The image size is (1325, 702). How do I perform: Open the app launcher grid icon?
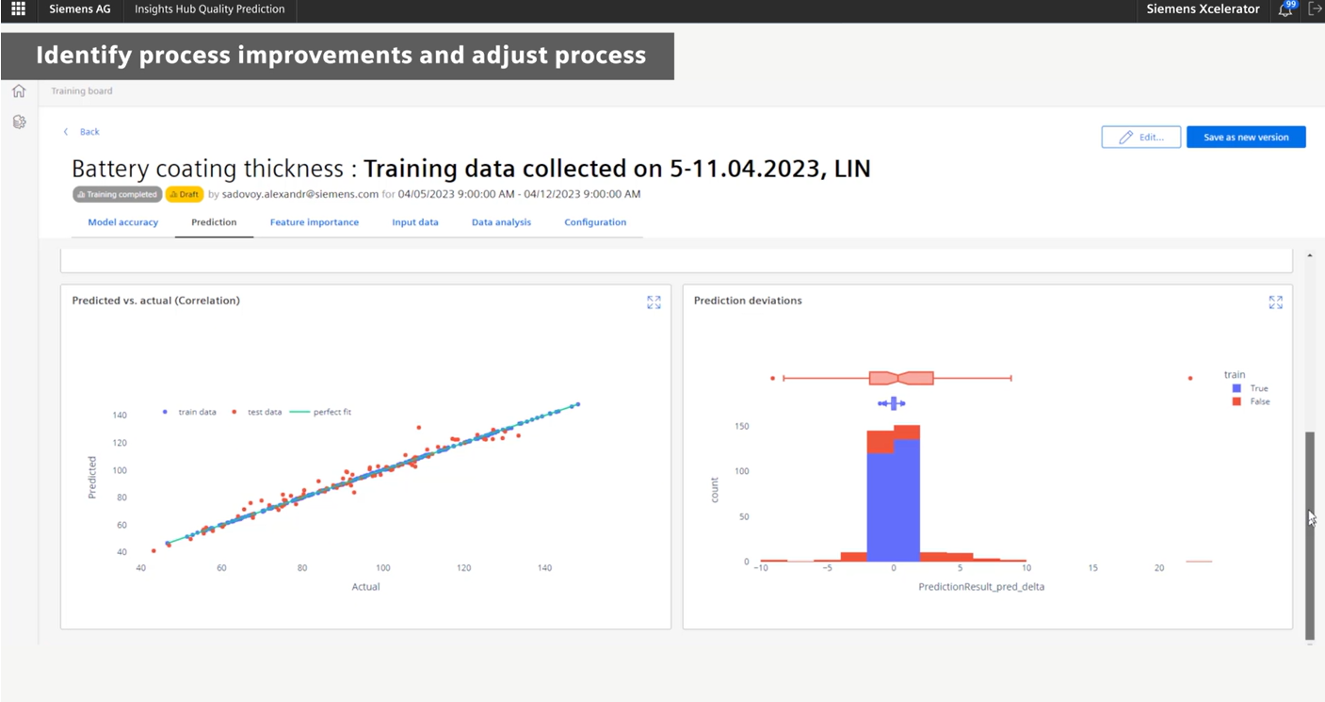(16, 9)
